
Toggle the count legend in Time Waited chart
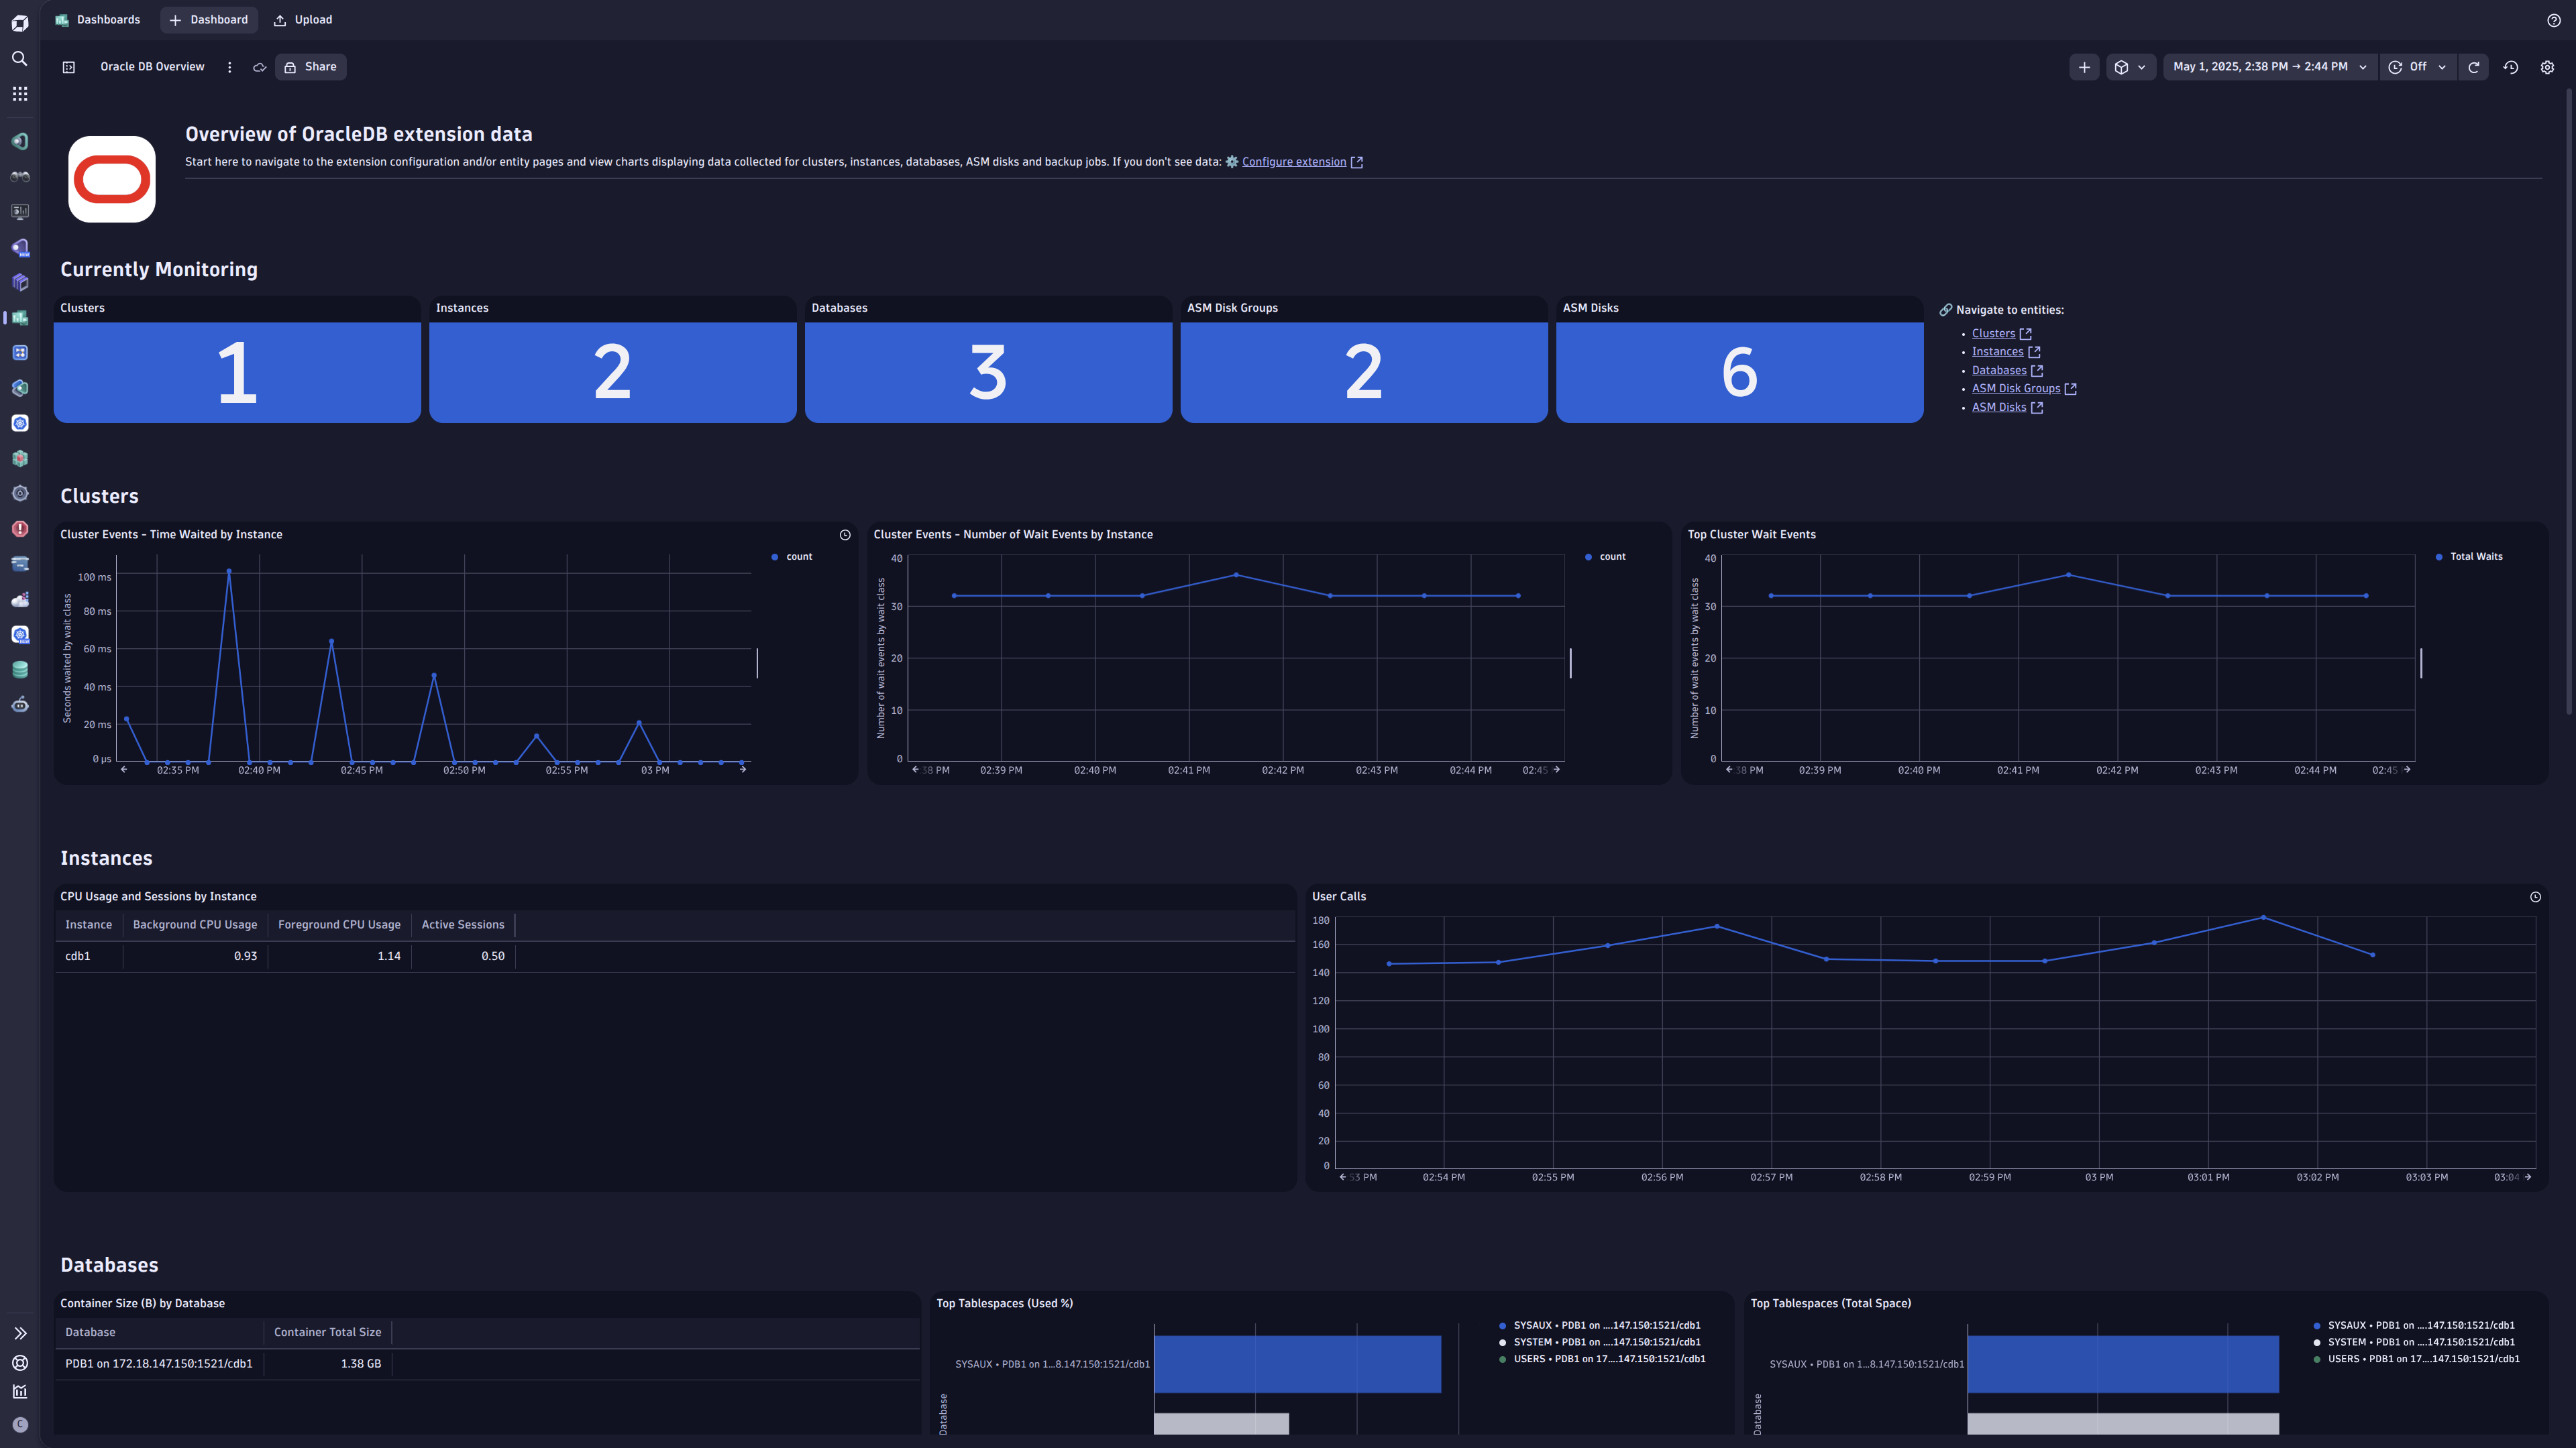click(792, 556)
